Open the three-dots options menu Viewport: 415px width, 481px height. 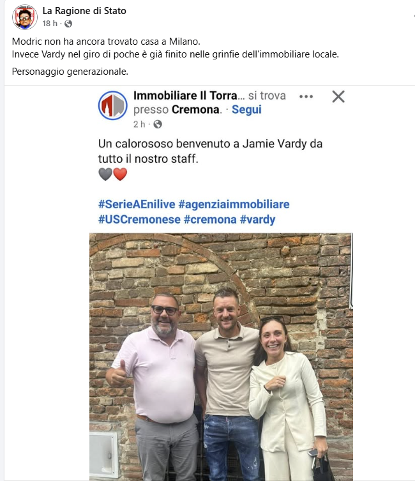(306, 96)
